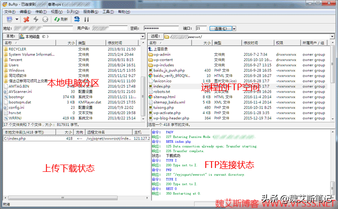Screen dimensions: 338x209
Task: Click the pause icon in the toolbar
Action: [x=86, y=19]
